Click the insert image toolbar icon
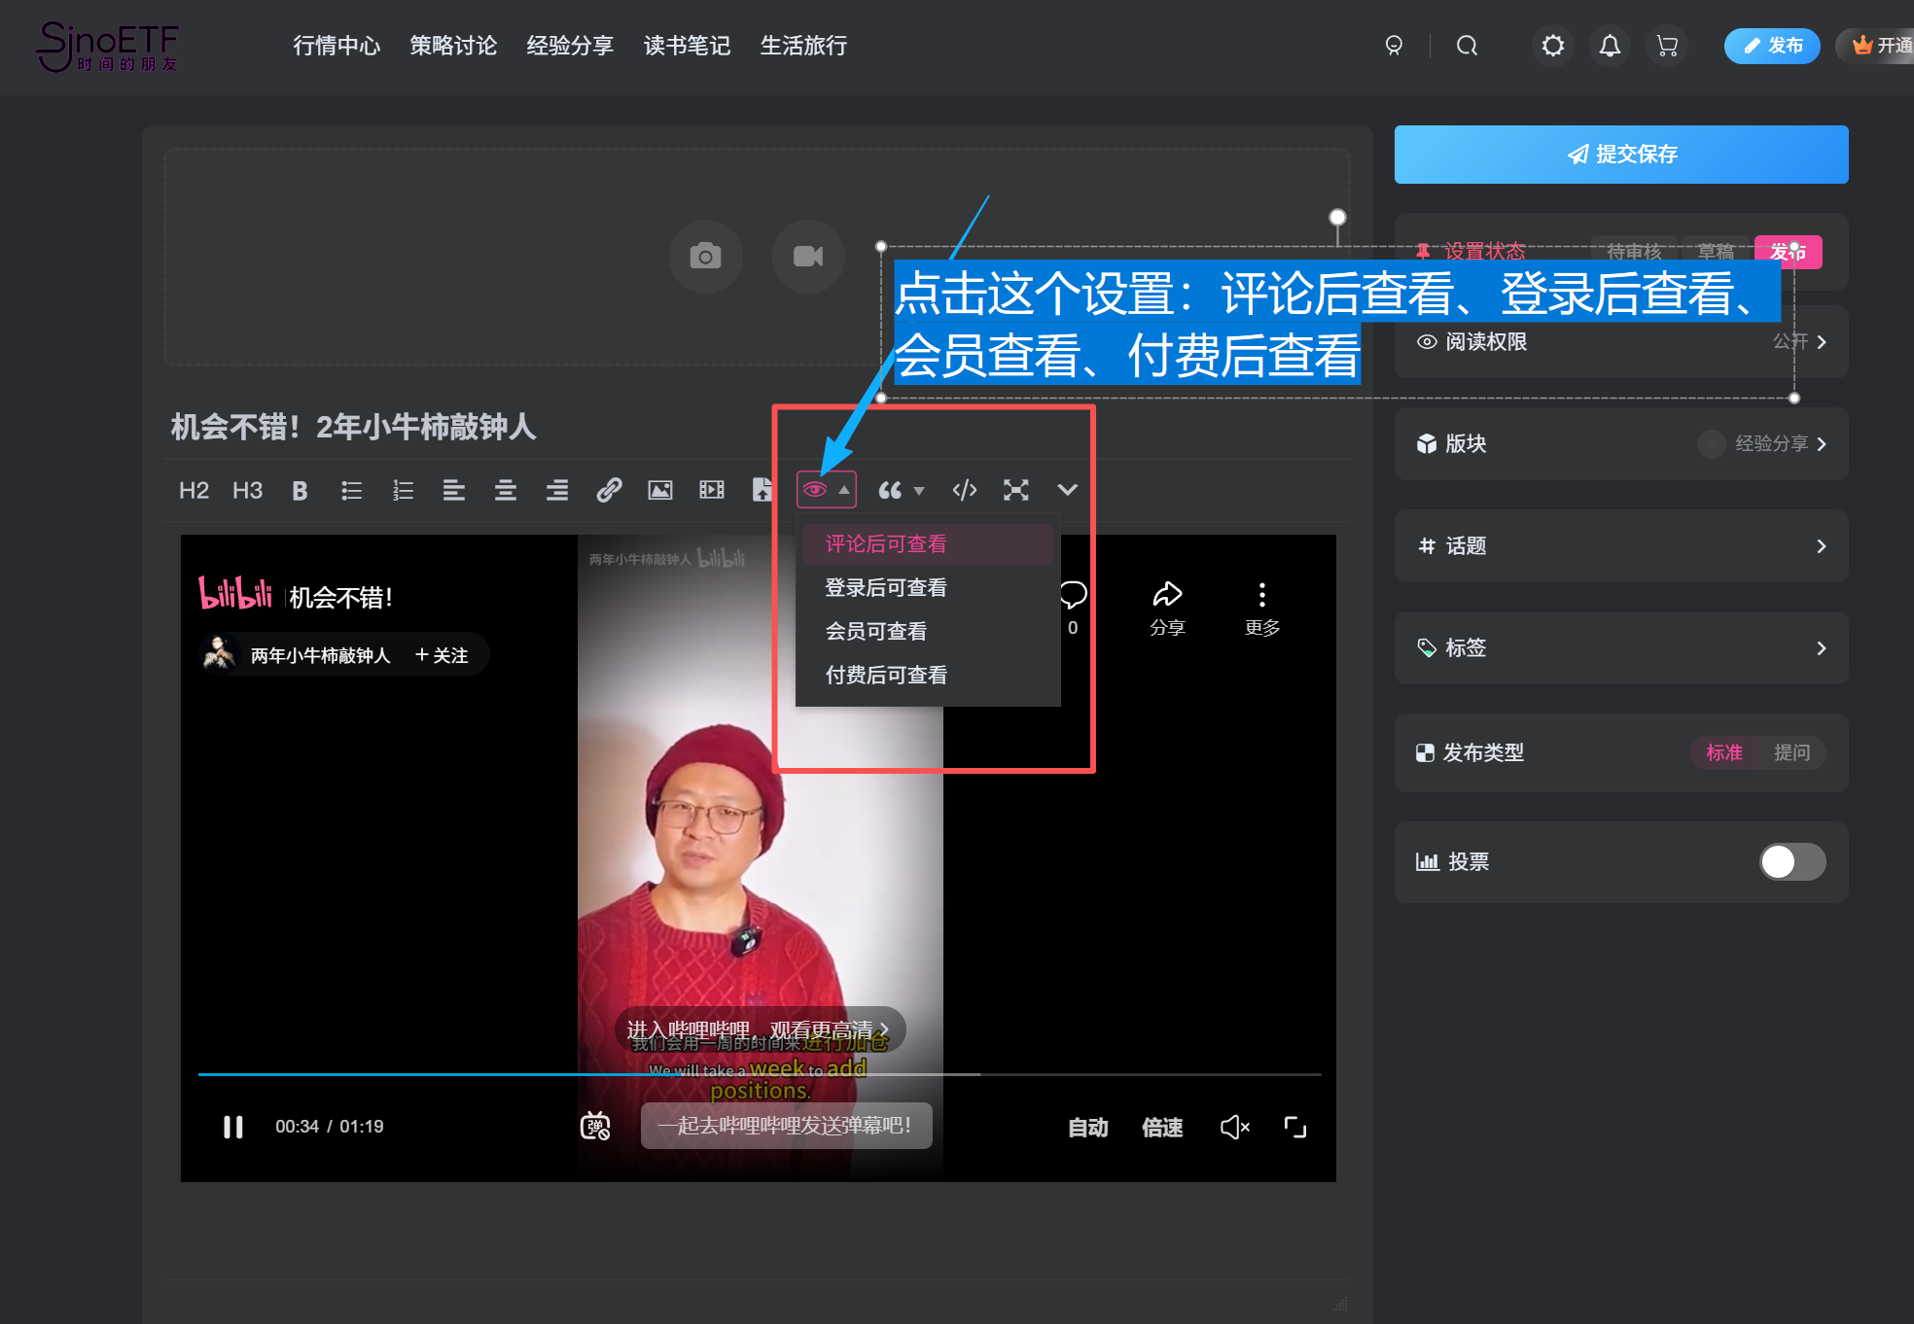1914x1324 pixels. pos(660,490)
